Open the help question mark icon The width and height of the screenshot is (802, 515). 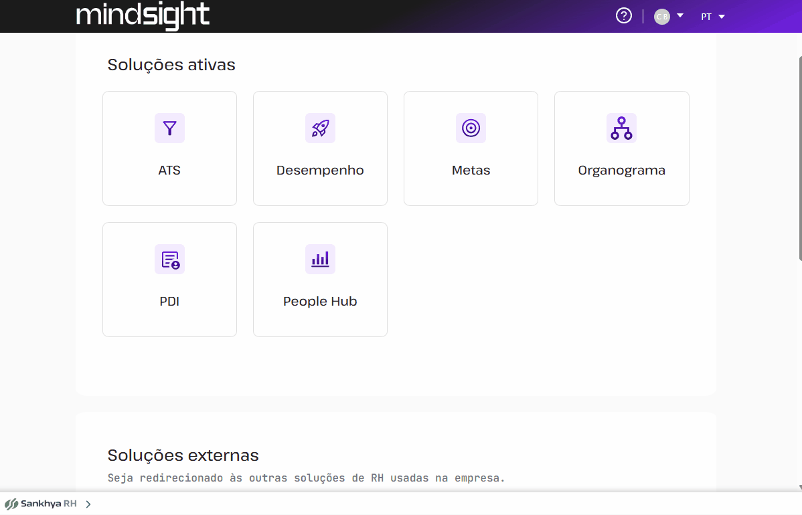623,16
